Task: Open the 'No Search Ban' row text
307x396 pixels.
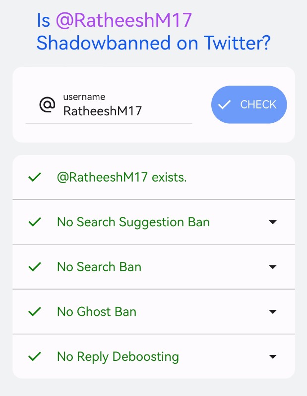Action: (x=99, y=267)
